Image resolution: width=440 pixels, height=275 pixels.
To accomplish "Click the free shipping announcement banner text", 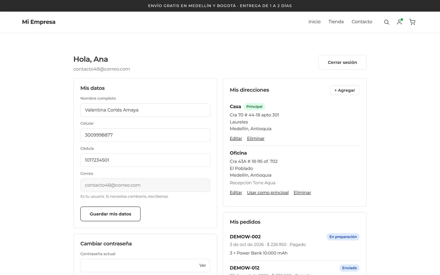I will click(220, 6).
